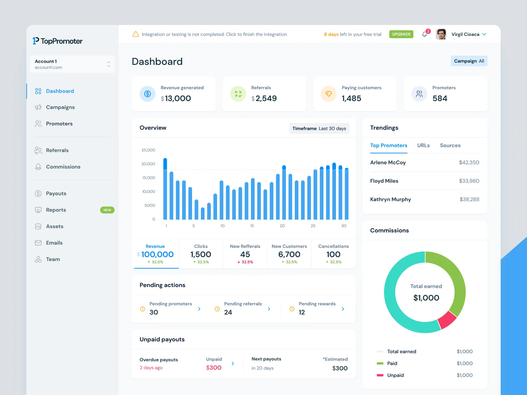Switch to the URLs tab
The image size is (527, 395).
424,145
